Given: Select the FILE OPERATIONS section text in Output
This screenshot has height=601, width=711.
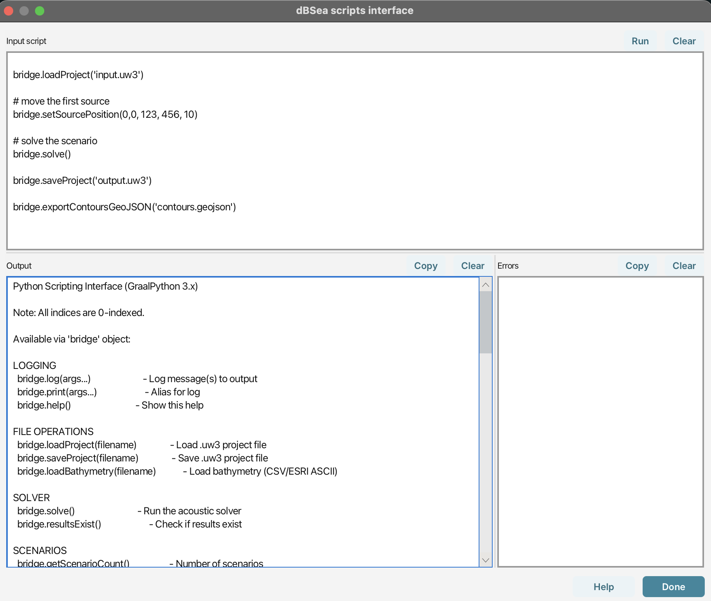Looking at the screenshot, I should click(x=53, y=432).
